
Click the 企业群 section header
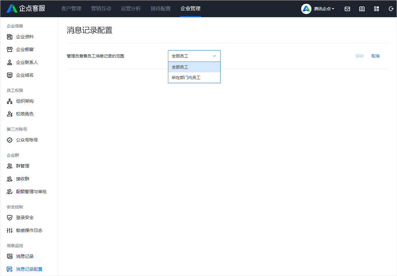pyautogui.click(x=13, y=155)
